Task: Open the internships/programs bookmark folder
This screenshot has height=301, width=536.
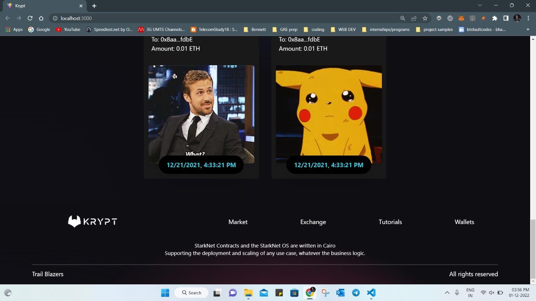Action: coord(385,30)
